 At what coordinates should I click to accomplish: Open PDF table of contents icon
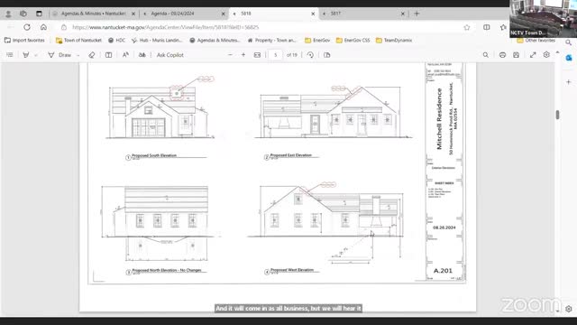pyautogui.click(x=10, y=55)
